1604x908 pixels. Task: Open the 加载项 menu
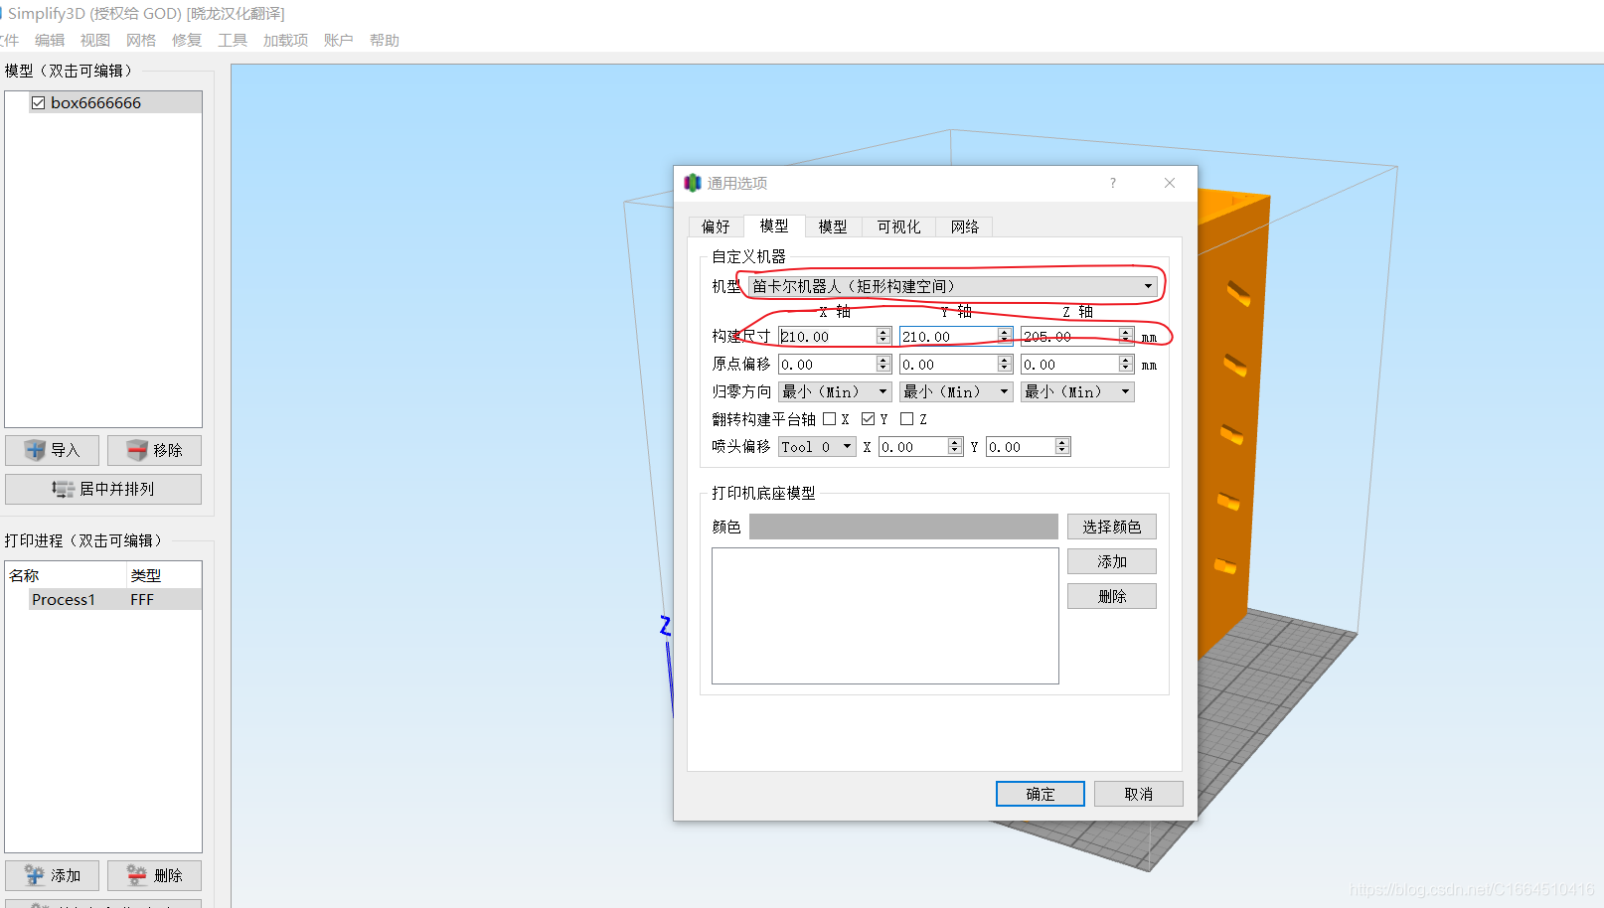pyautogui.click(x=285, y=40)
